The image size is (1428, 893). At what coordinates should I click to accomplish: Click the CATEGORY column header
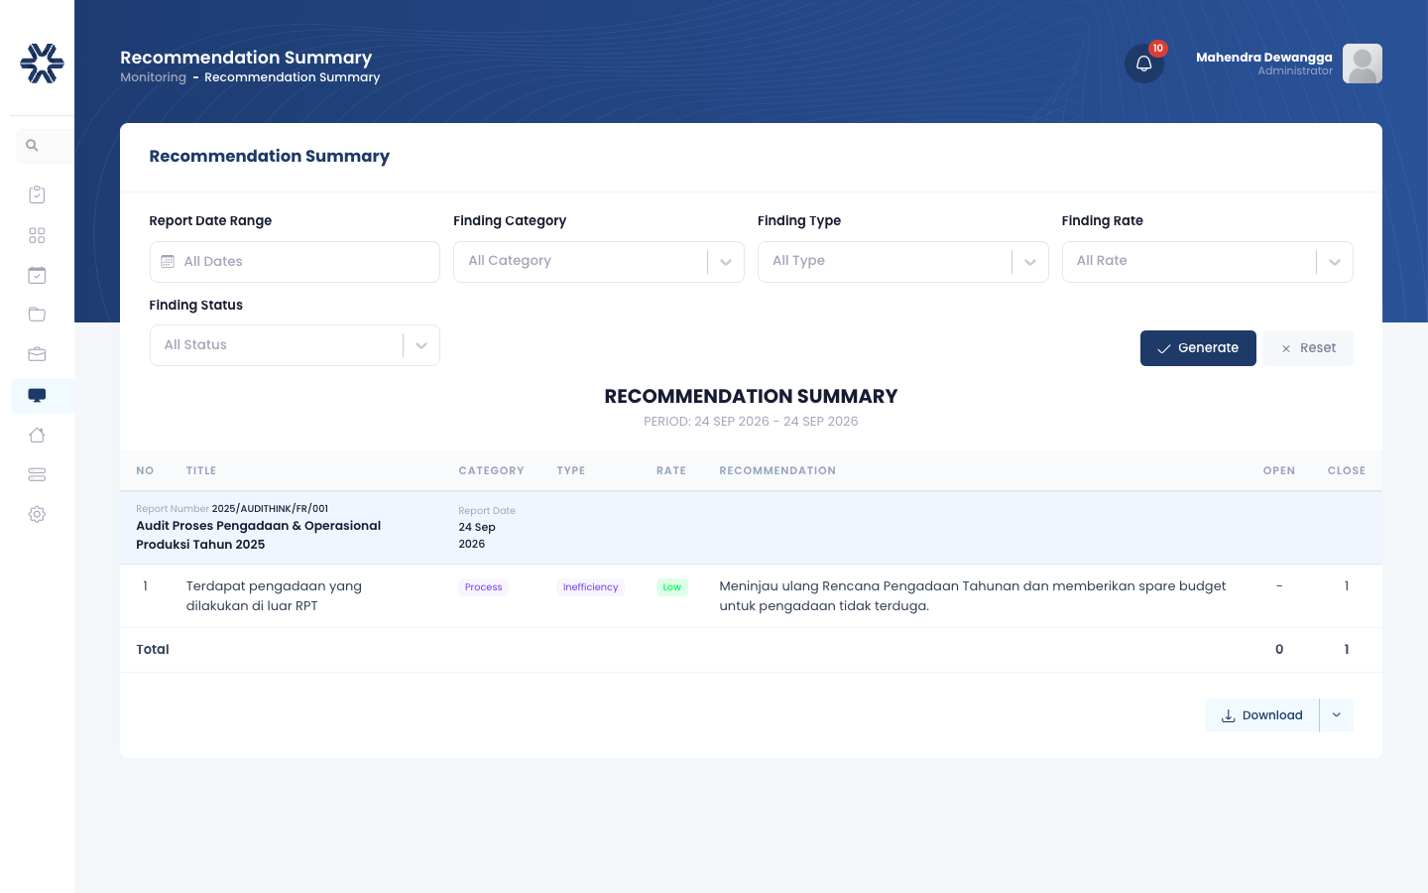[x=491, y=471]
